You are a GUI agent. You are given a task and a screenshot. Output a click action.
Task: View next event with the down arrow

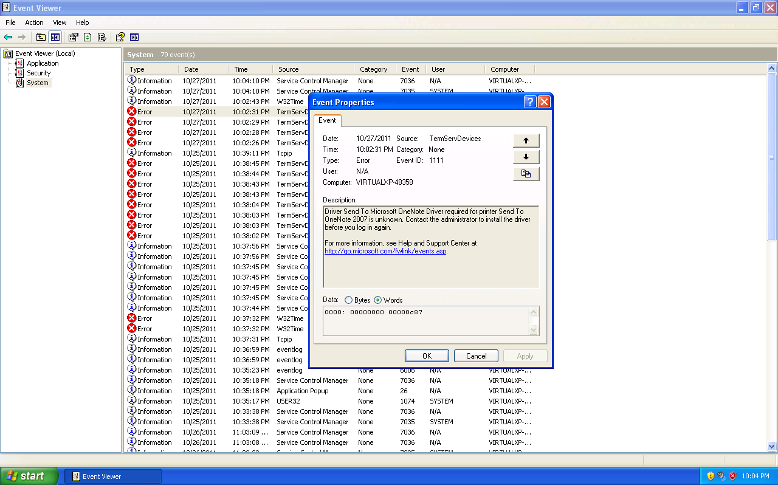525,157
